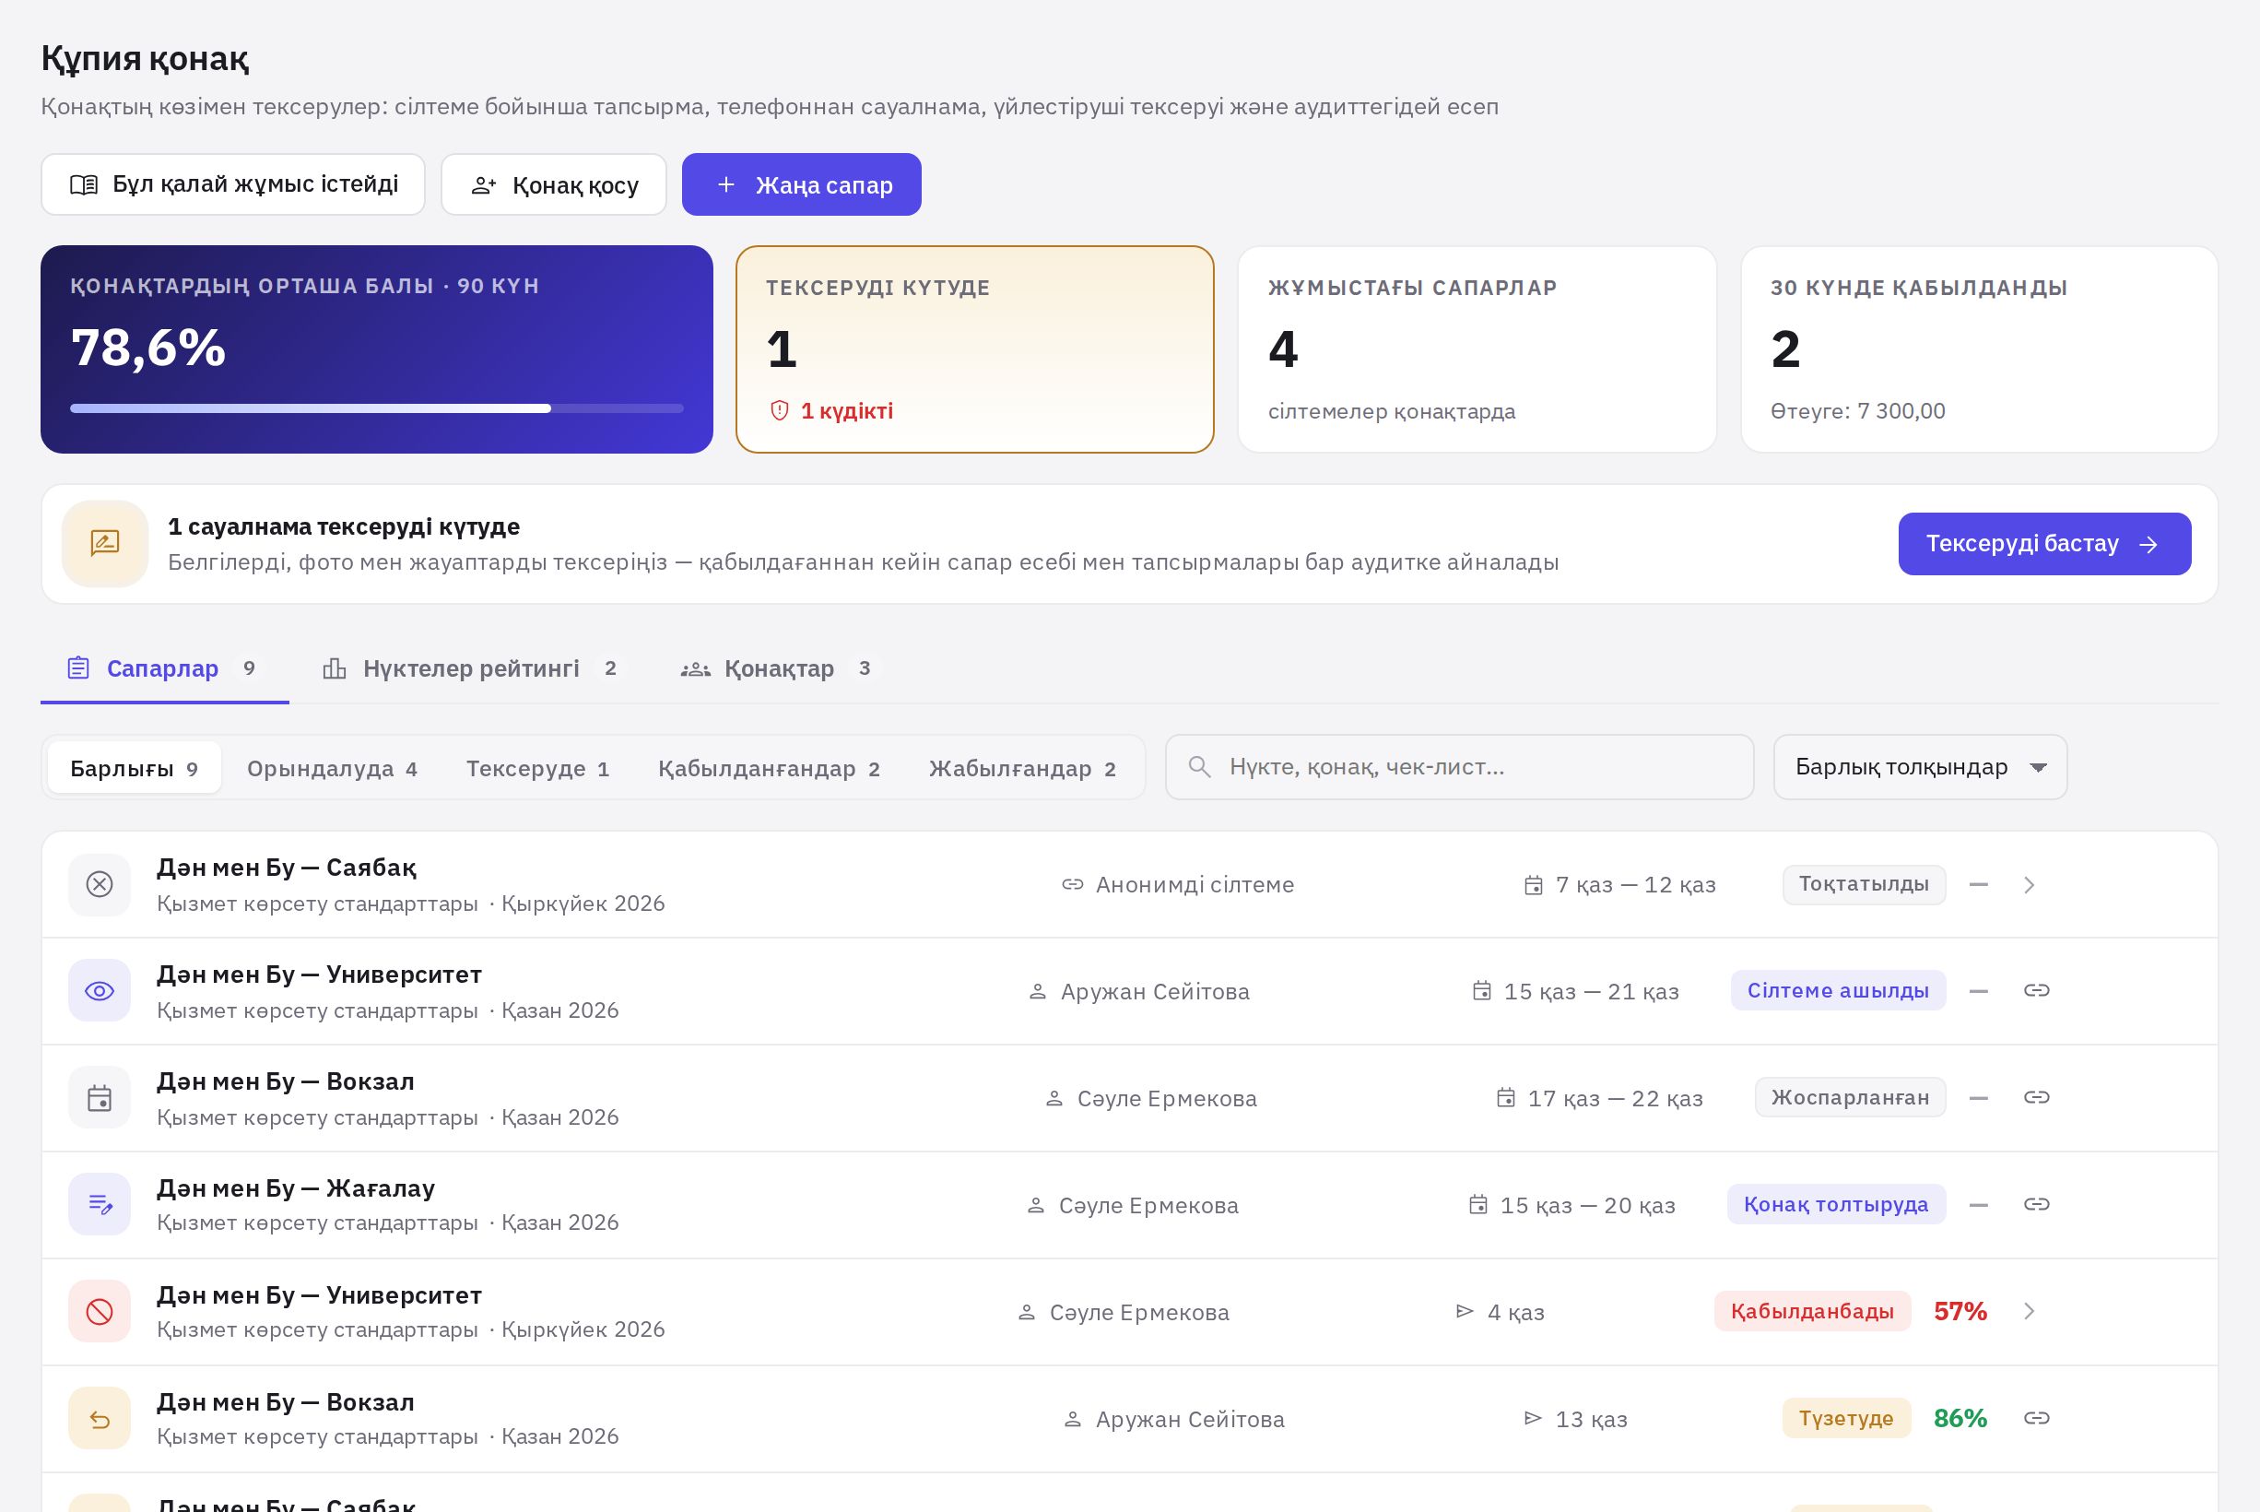This screenshot has height=1512, width=2260.
Task: Click the cancelled circle-x icon for Саябақ visit
Action: click(x=100, y=884)
